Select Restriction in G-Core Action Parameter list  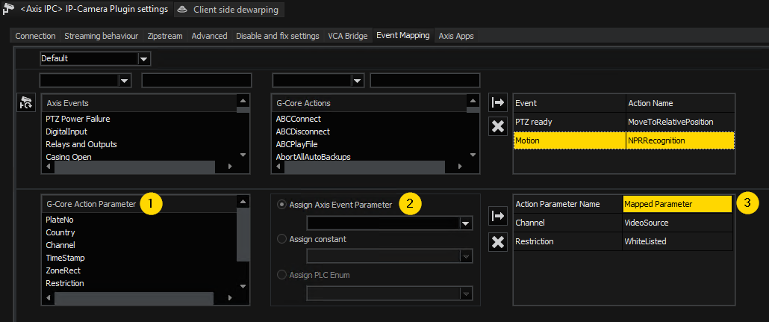pos(65,283)
